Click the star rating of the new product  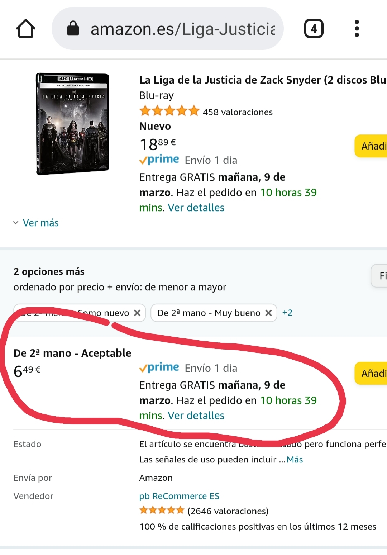click(169, 111)
